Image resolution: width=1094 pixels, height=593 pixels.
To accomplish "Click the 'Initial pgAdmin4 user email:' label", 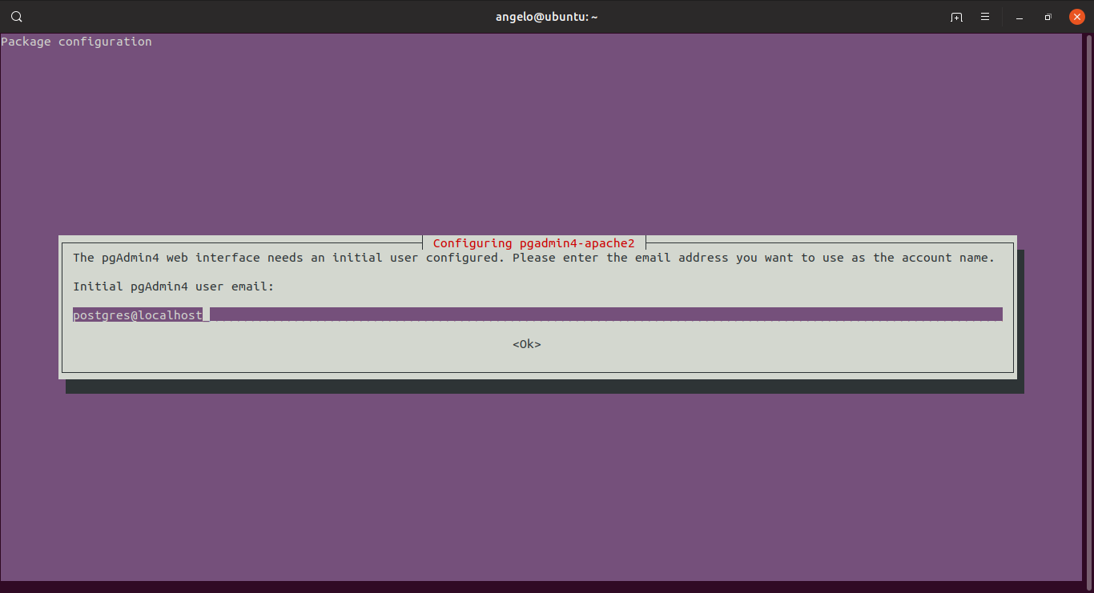I will [174, 286].
